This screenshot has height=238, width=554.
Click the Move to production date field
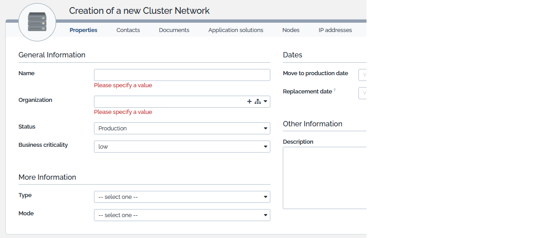point(363,75)
